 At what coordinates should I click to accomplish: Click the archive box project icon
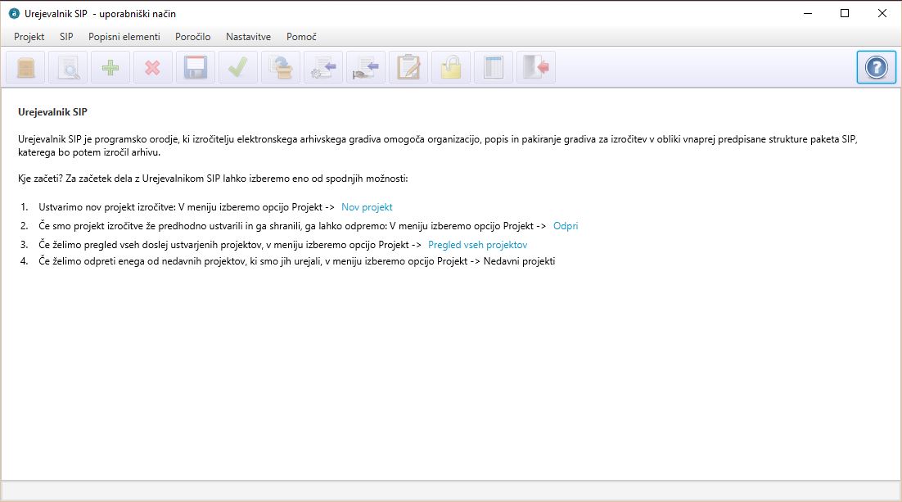(x=26, y=68)
